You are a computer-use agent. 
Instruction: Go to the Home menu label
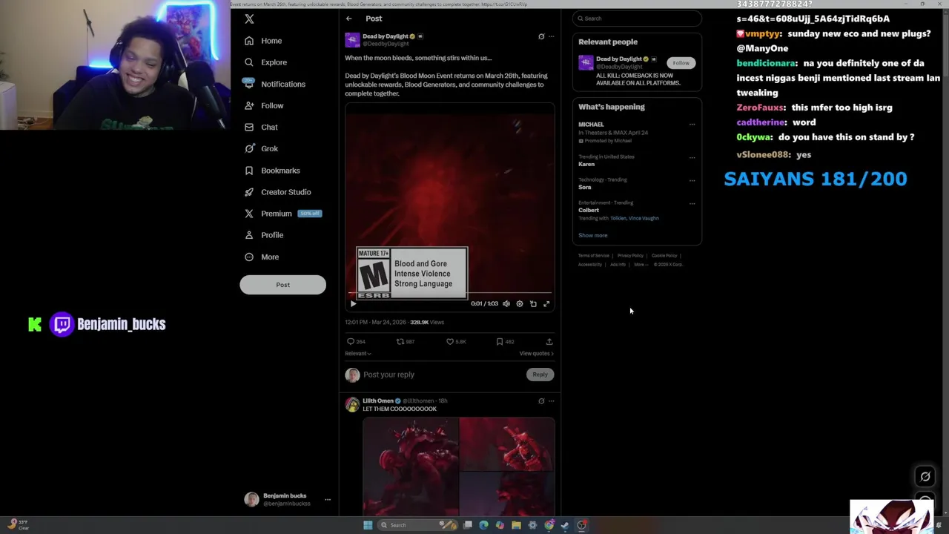tap(271, 41)
